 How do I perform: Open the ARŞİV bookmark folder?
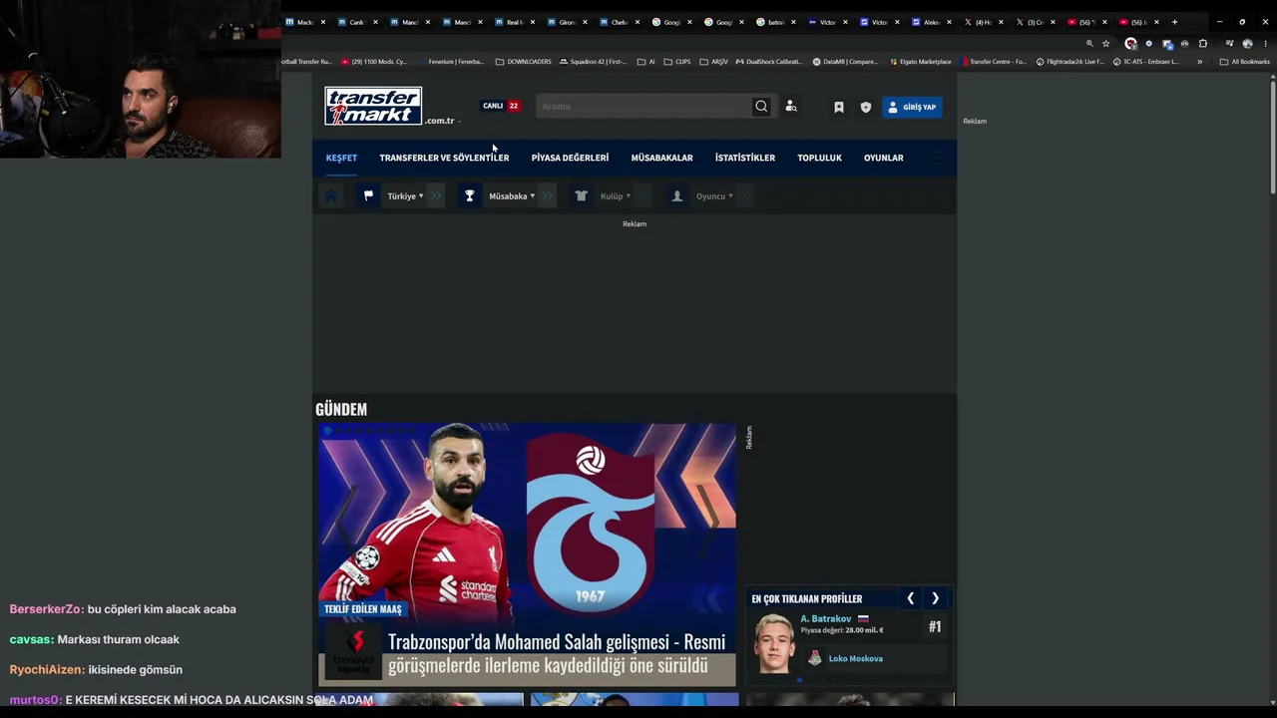point(713,62)
